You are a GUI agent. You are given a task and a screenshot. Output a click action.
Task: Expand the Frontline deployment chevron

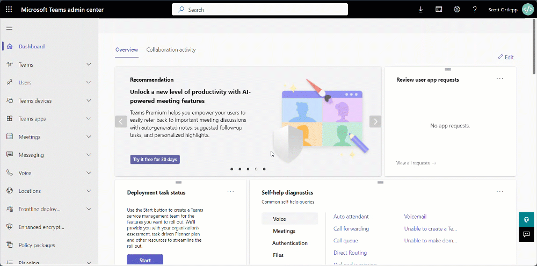click(x=89, y=209)
